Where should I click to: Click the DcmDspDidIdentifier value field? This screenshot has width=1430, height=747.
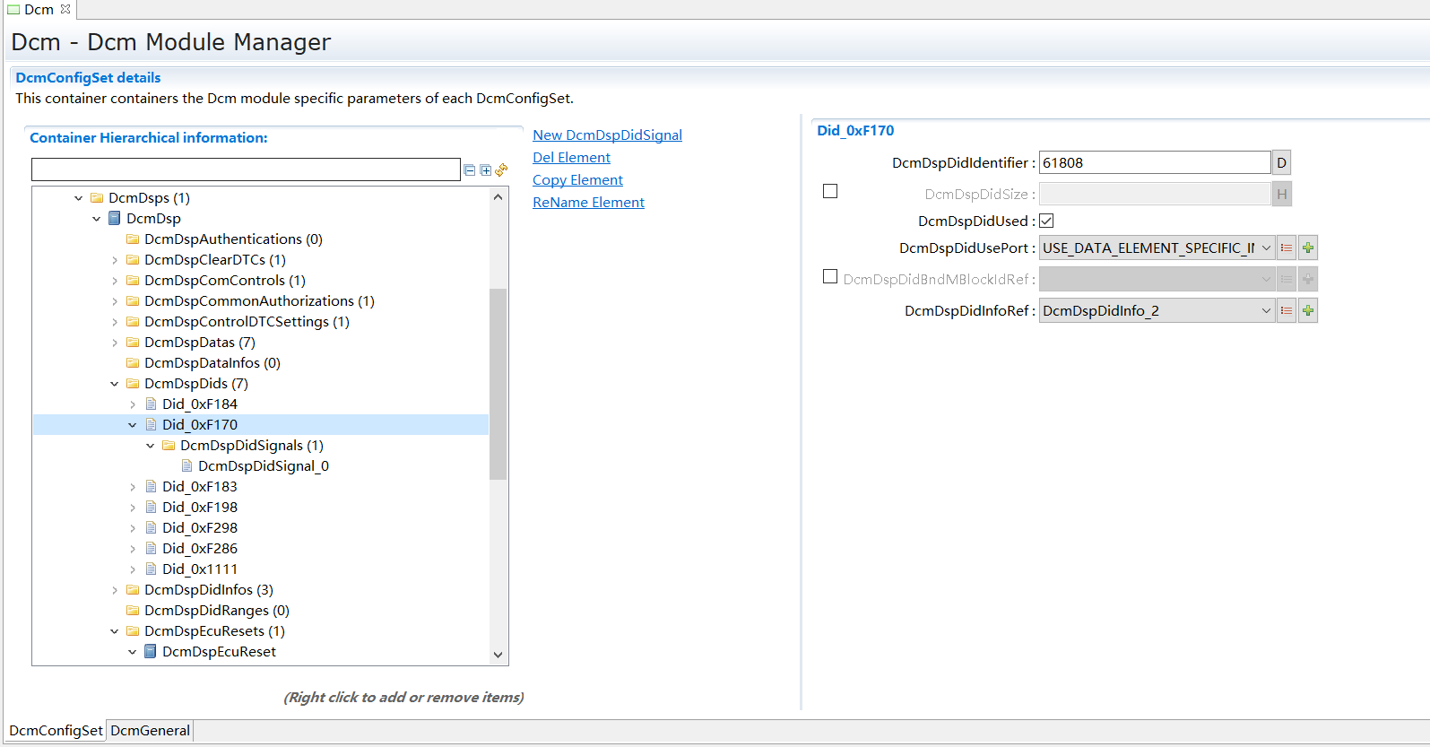1154,163
